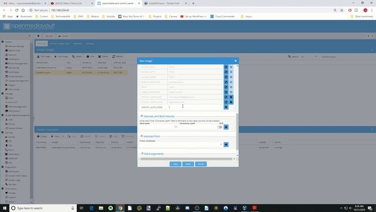Close the Run image dialog
The image size is (376, 212).
236,61
